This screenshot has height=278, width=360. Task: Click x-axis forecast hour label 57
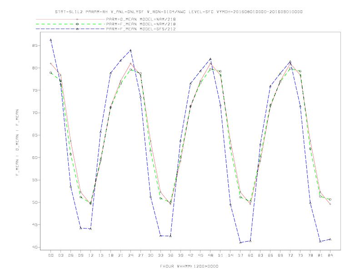pyautogui.click(x=240, y=255)
